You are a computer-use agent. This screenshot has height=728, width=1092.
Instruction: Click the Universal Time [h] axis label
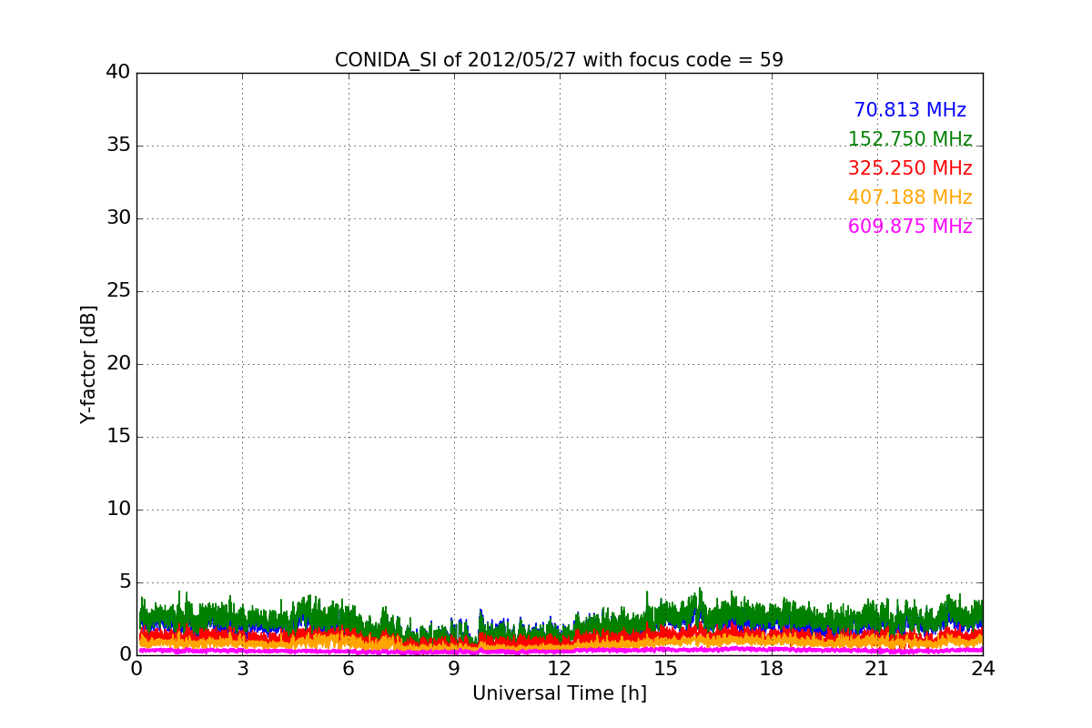coord(559,693)
